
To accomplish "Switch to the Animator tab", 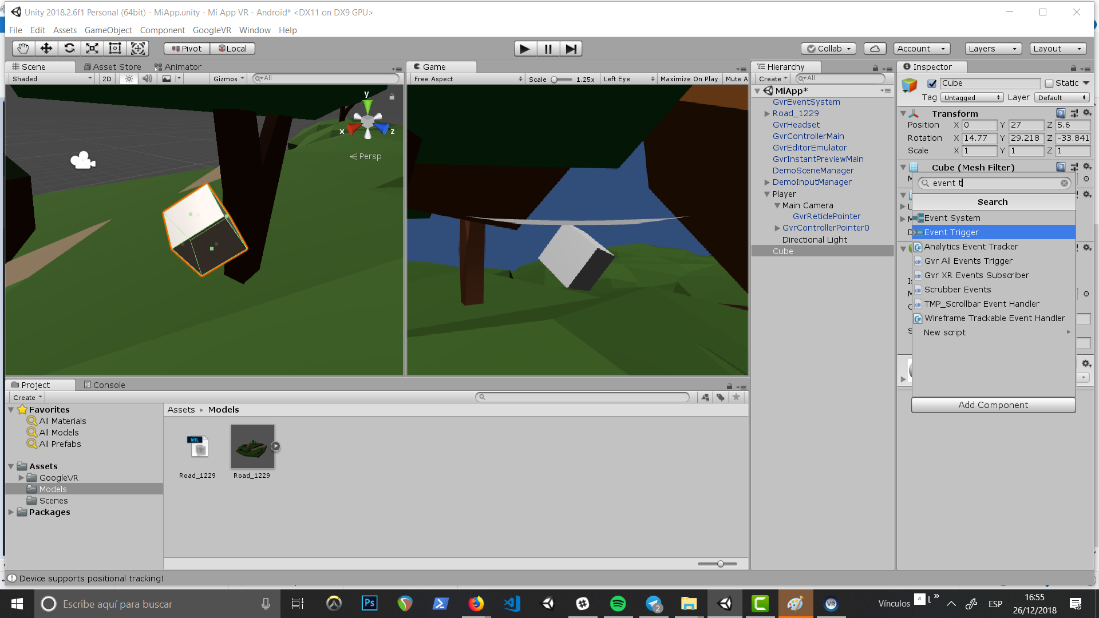I will click(178, 67).
